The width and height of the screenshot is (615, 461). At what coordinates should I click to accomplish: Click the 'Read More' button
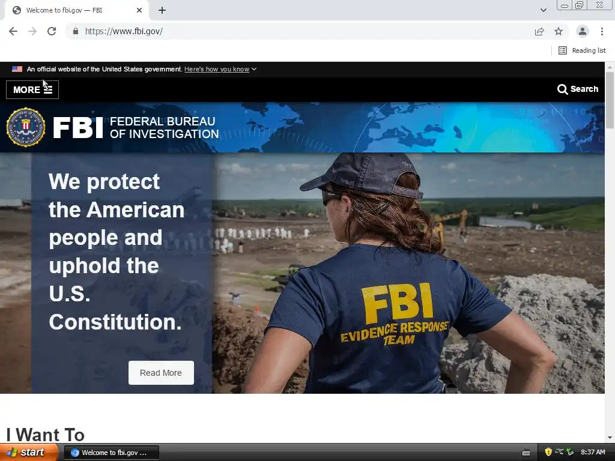[x=161, y=373]
